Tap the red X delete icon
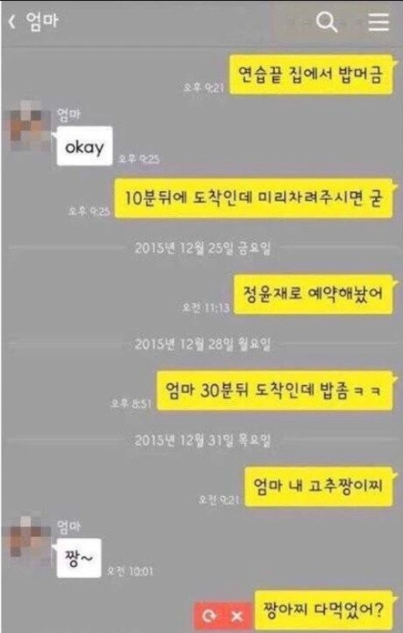This screenshot has width=403, height=633. coord(237,615)
